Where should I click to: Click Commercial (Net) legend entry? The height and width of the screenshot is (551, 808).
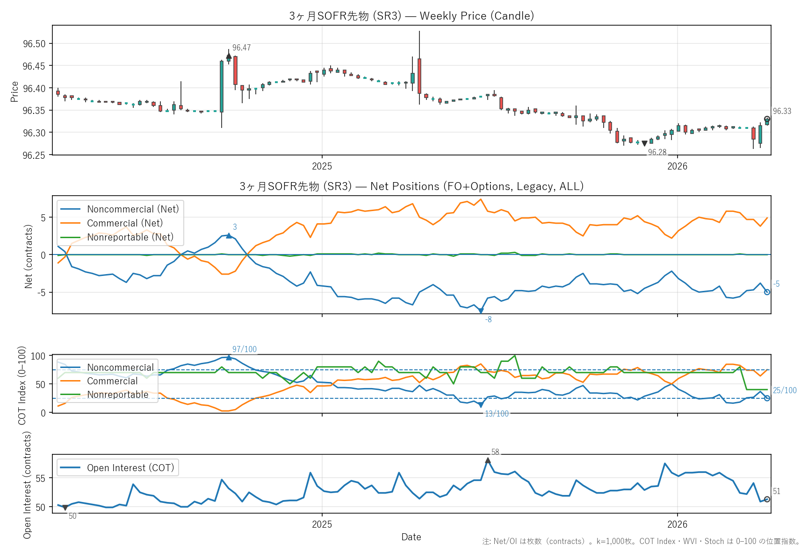[x=125, y=223]
